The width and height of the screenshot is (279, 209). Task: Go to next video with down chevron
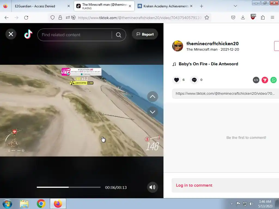click(x=153, y=112)
